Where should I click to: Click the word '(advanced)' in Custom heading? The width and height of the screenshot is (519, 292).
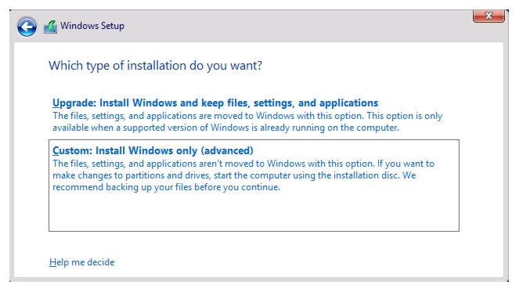tap(227, 150)
